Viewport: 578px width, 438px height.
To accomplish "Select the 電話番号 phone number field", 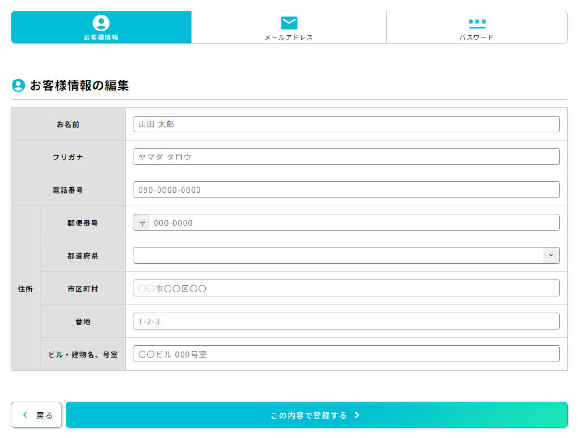I will tap(346, 190).
